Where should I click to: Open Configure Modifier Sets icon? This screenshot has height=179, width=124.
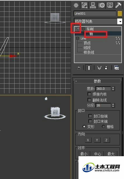pyautogui.click(x=117, y=68)
